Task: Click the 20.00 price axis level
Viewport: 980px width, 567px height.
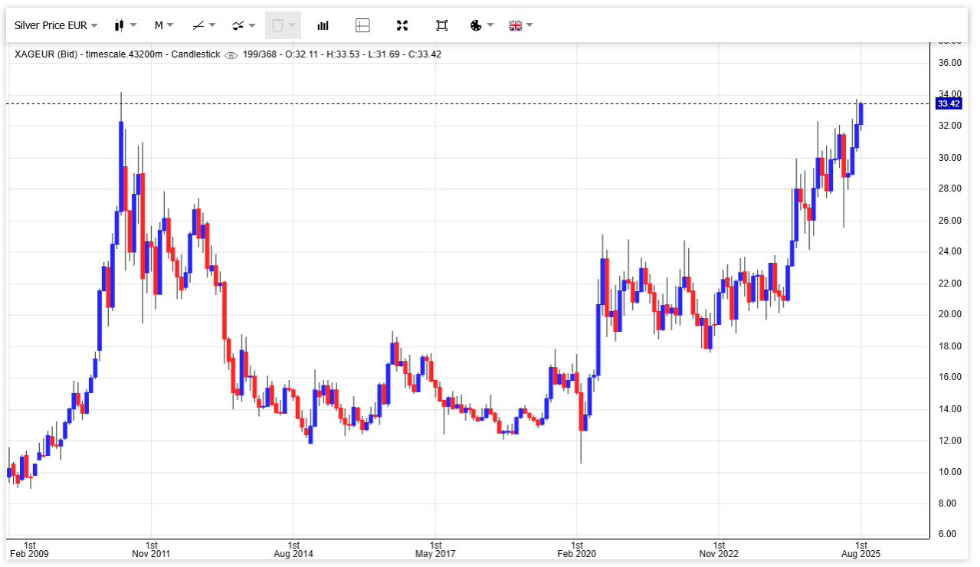Action: (950, 314)
